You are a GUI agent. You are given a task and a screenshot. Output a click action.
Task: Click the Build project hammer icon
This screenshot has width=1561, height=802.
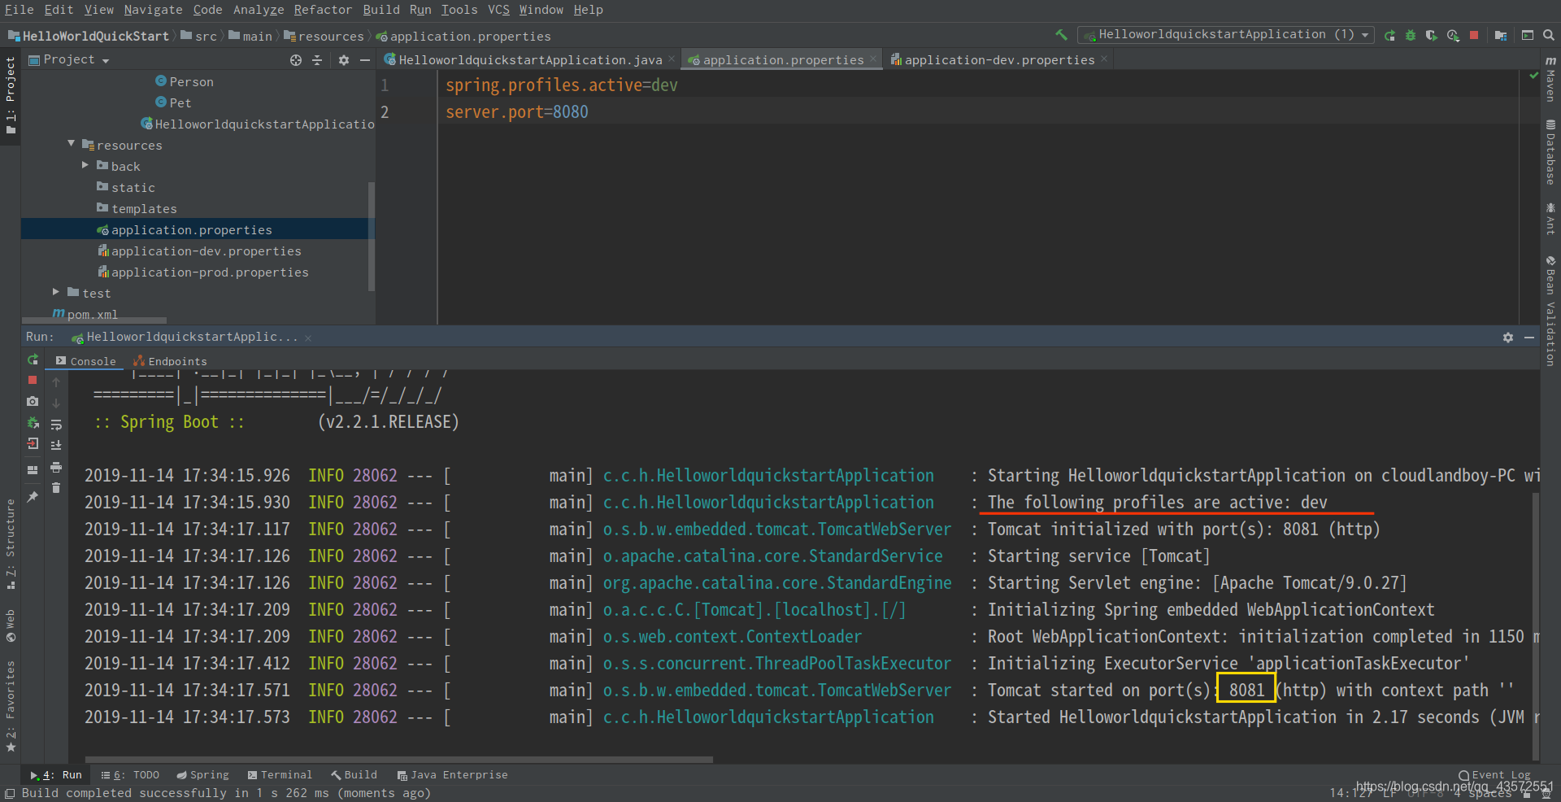click(x=1061, y=35)
